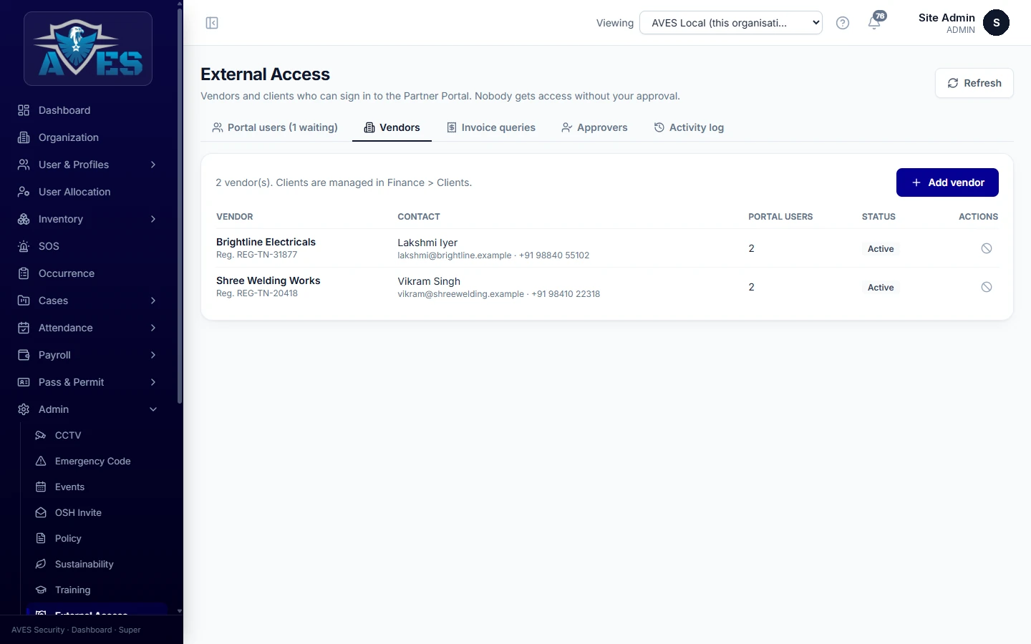Click the Site Admin avatar
This screenshot has width=1031, height=644.
[x=996, y=23]
